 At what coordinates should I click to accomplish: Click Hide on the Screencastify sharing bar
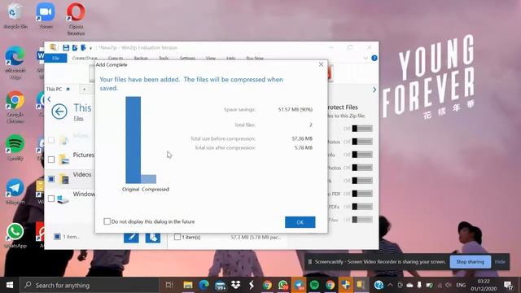[500, 262]
